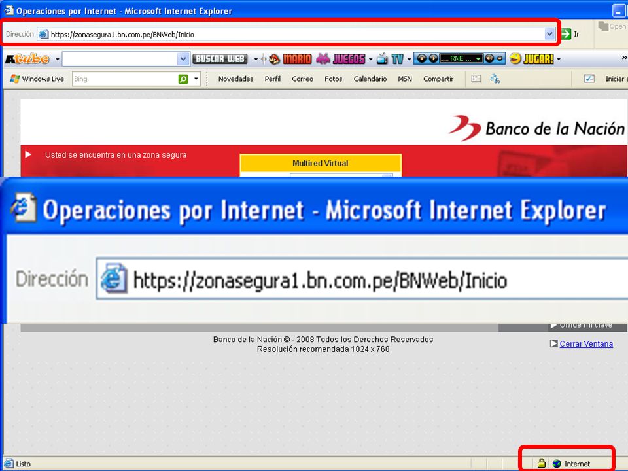This screenshot has width=628, height=471.
Task: Click the form fill icon after Compartir
Action: [x=476, y=78]
